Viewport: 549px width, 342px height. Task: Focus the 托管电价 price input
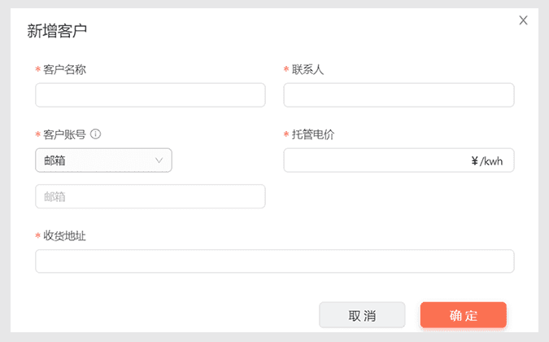(374, 160)
